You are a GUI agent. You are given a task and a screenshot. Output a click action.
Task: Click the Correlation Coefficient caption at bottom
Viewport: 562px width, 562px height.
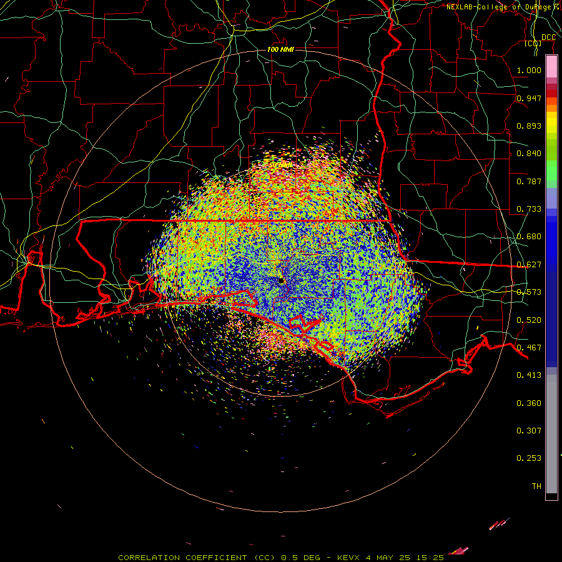(281, 558)
